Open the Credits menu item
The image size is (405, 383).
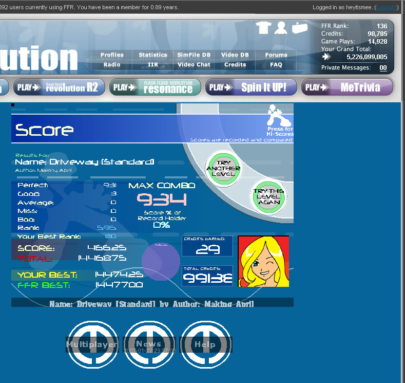click(x=235, y=65)
